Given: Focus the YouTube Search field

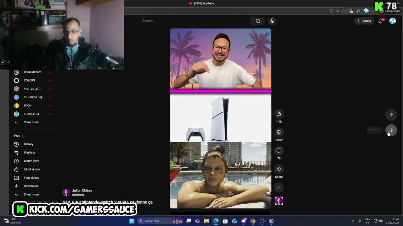Looking at the screenshot, I should [195, 21].
